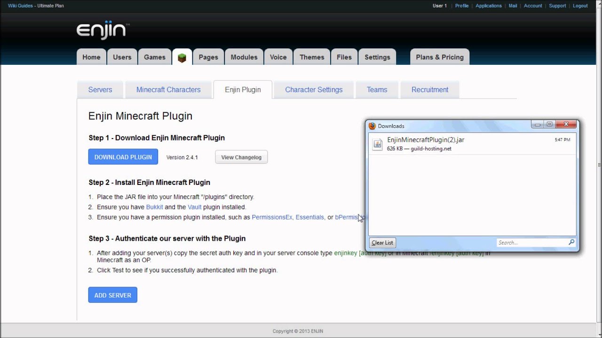The image size is (602, 338).
Task: Open the Applications link in the top bar
Action: coord(489,6)
